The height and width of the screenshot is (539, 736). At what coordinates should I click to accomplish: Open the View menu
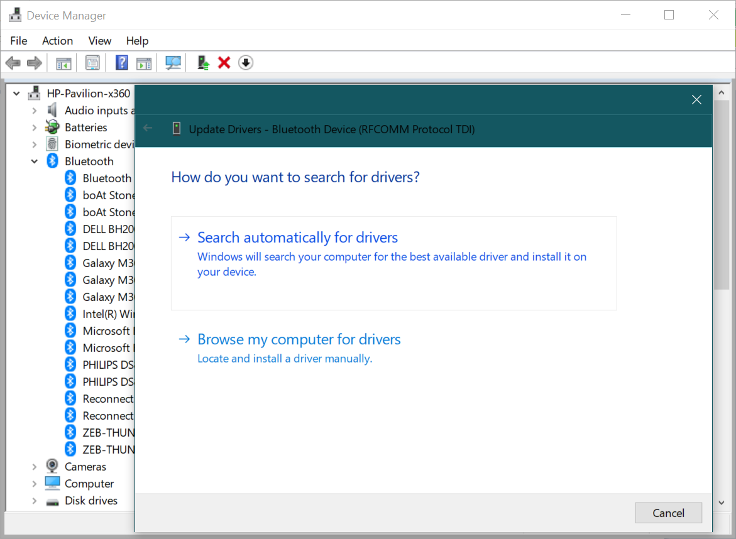tap(99, 40)
